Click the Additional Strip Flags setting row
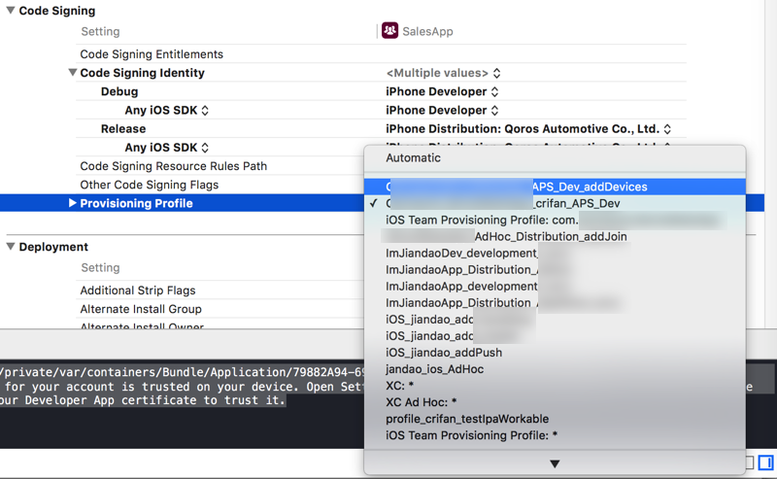Image resolution: width=777 pixels, height=479 pixels. click(137, 291)
